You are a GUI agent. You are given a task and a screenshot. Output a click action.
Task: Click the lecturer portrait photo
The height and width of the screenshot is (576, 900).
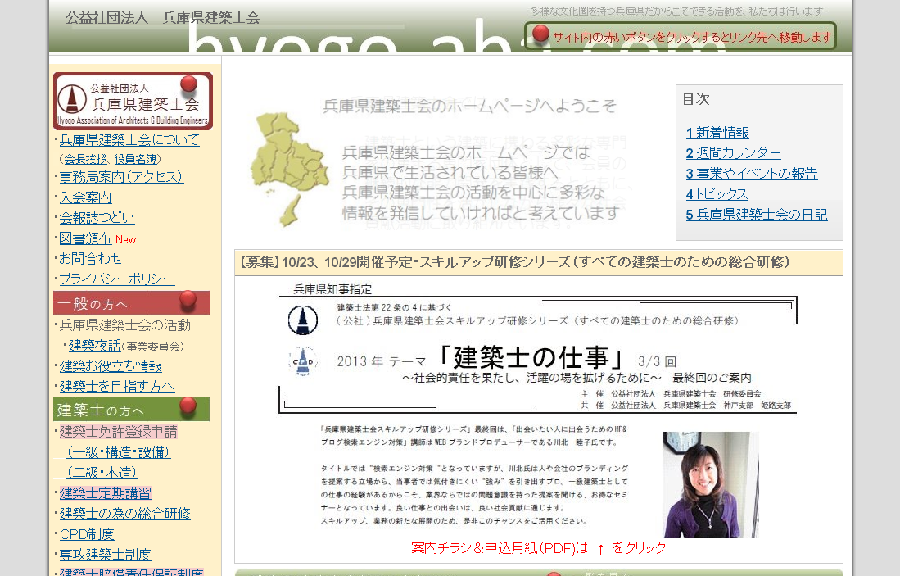[711, 485]
